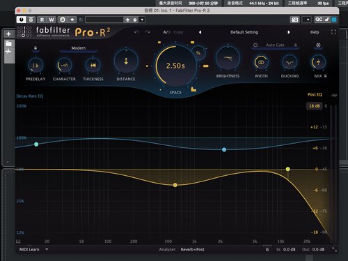Click the Thickness knob
This screenshot has width=348, height=261.
tap(93, 66)
